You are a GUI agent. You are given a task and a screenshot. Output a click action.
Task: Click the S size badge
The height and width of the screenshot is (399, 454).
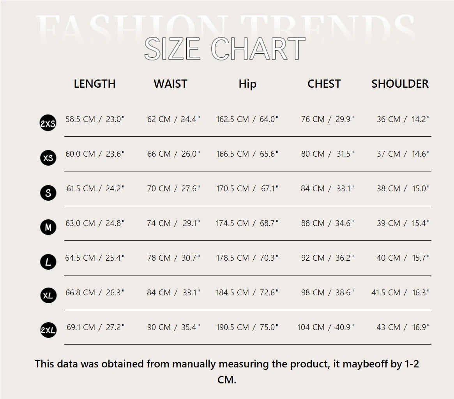coord(48,192)
